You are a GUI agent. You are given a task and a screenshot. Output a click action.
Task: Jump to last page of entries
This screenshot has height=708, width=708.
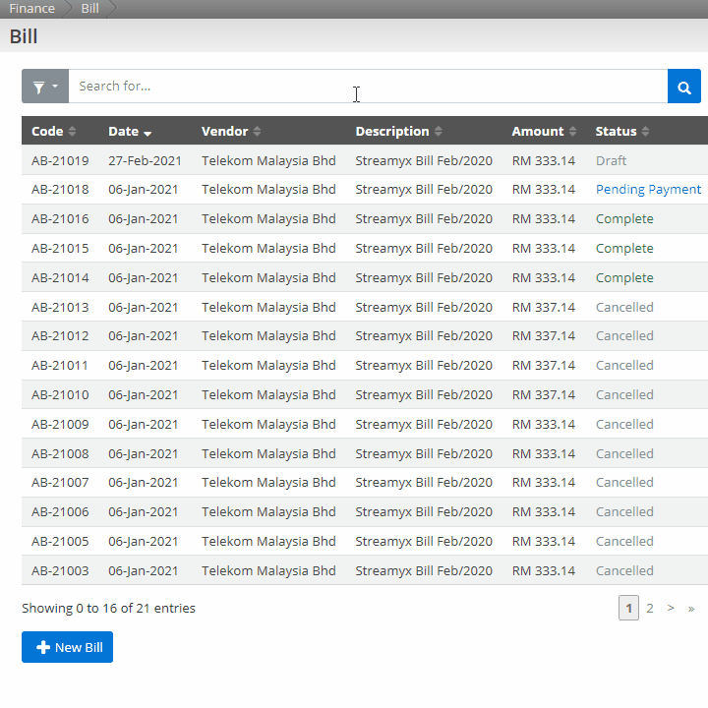coord(691,609)
